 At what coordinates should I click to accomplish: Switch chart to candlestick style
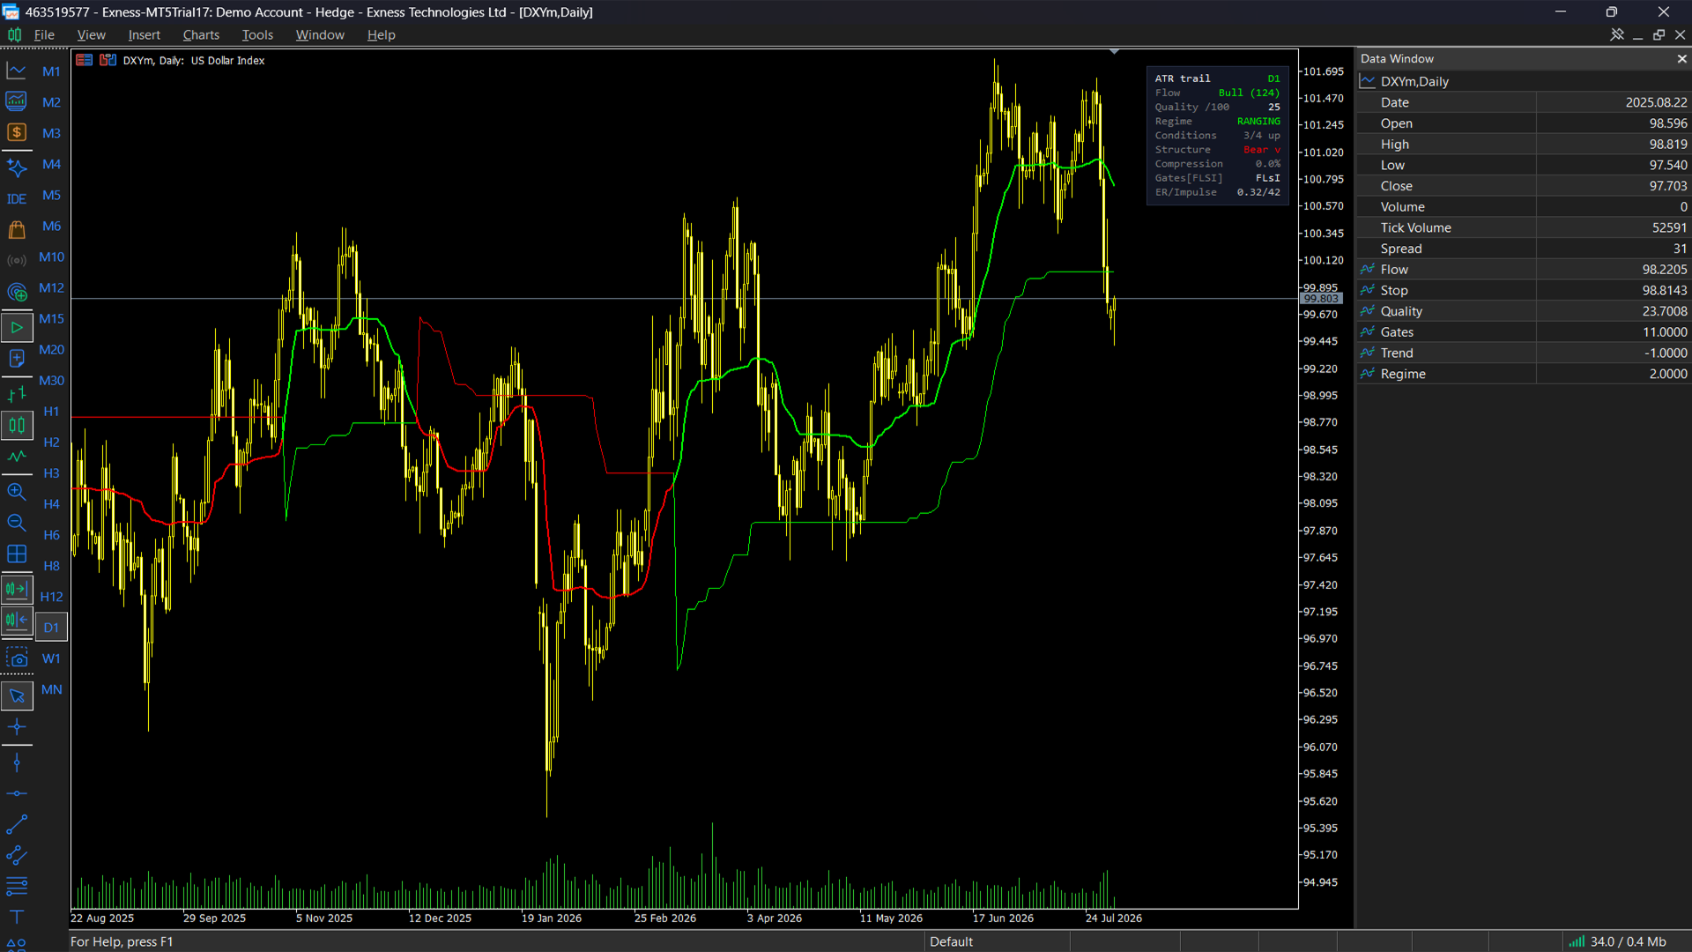[x=17, y=426]
